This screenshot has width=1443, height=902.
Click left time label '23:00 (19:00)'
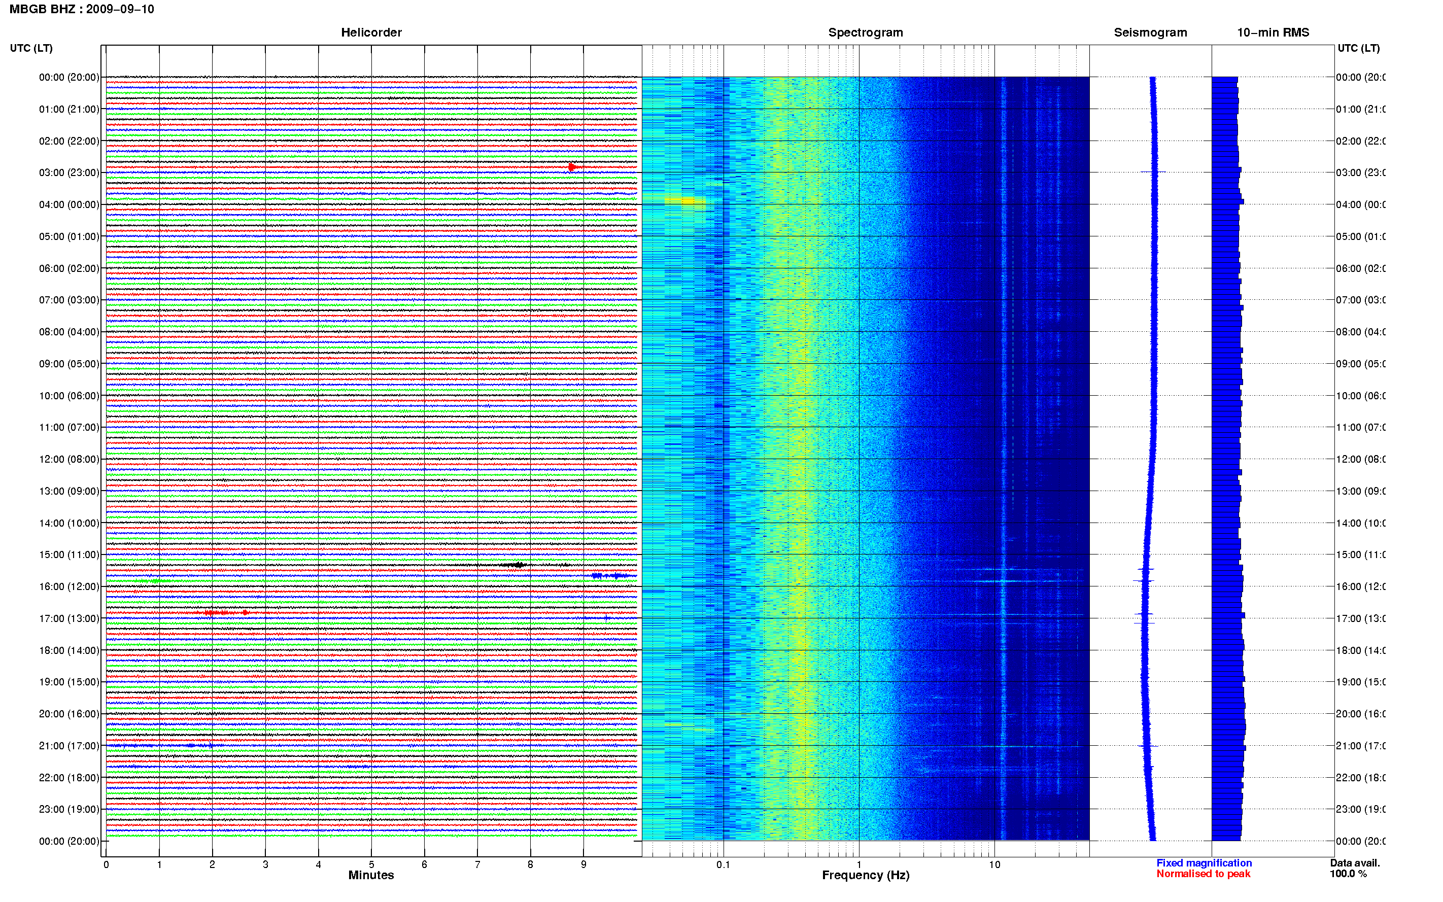click(69, 810)
